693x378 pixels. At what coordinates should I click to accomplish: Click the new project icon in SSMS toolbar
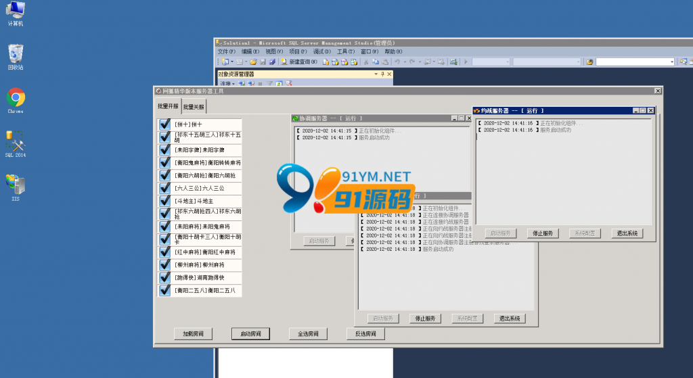tap(225, 62)
